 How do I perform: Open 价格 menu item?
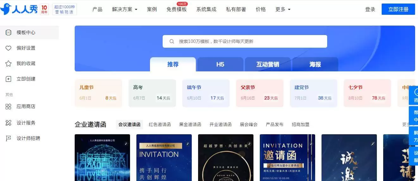point(261,9)
